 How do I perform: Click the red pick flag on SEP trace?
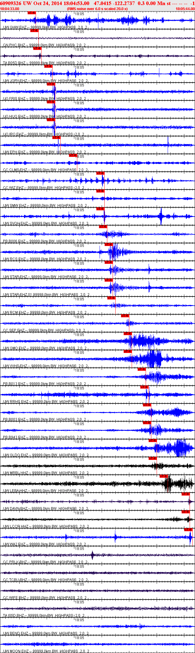[125, 316]
